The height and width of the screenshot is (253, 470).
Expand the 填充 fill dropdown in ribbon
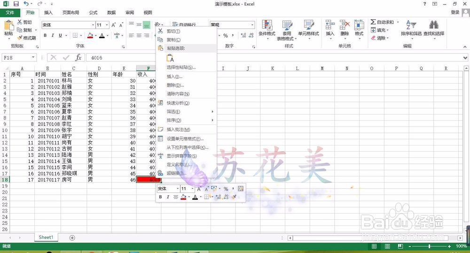[388, 30]
